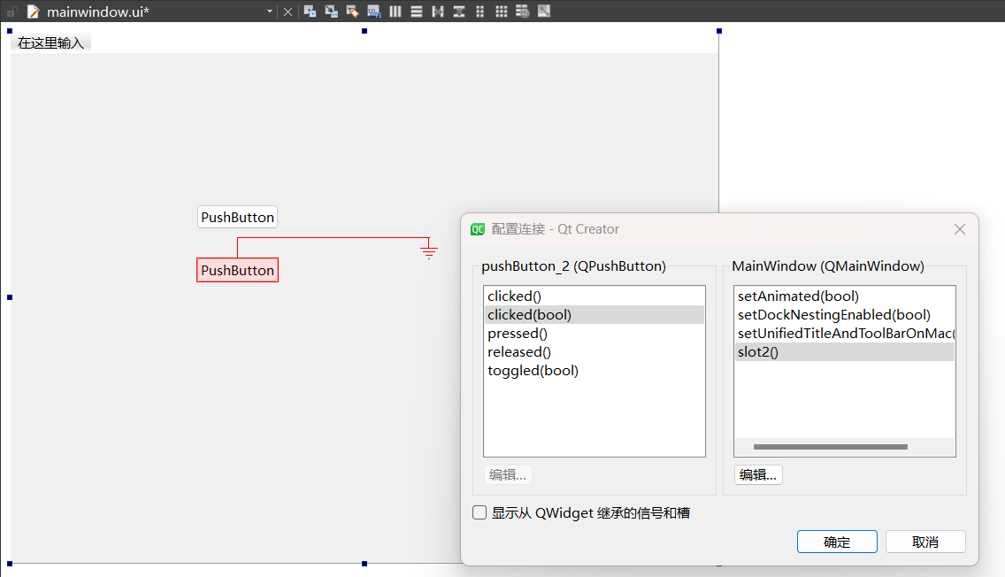Switch to Edit Signals/Slots mode
Viewport: 1005px width, 577px height.
click(x=332, y=11)
